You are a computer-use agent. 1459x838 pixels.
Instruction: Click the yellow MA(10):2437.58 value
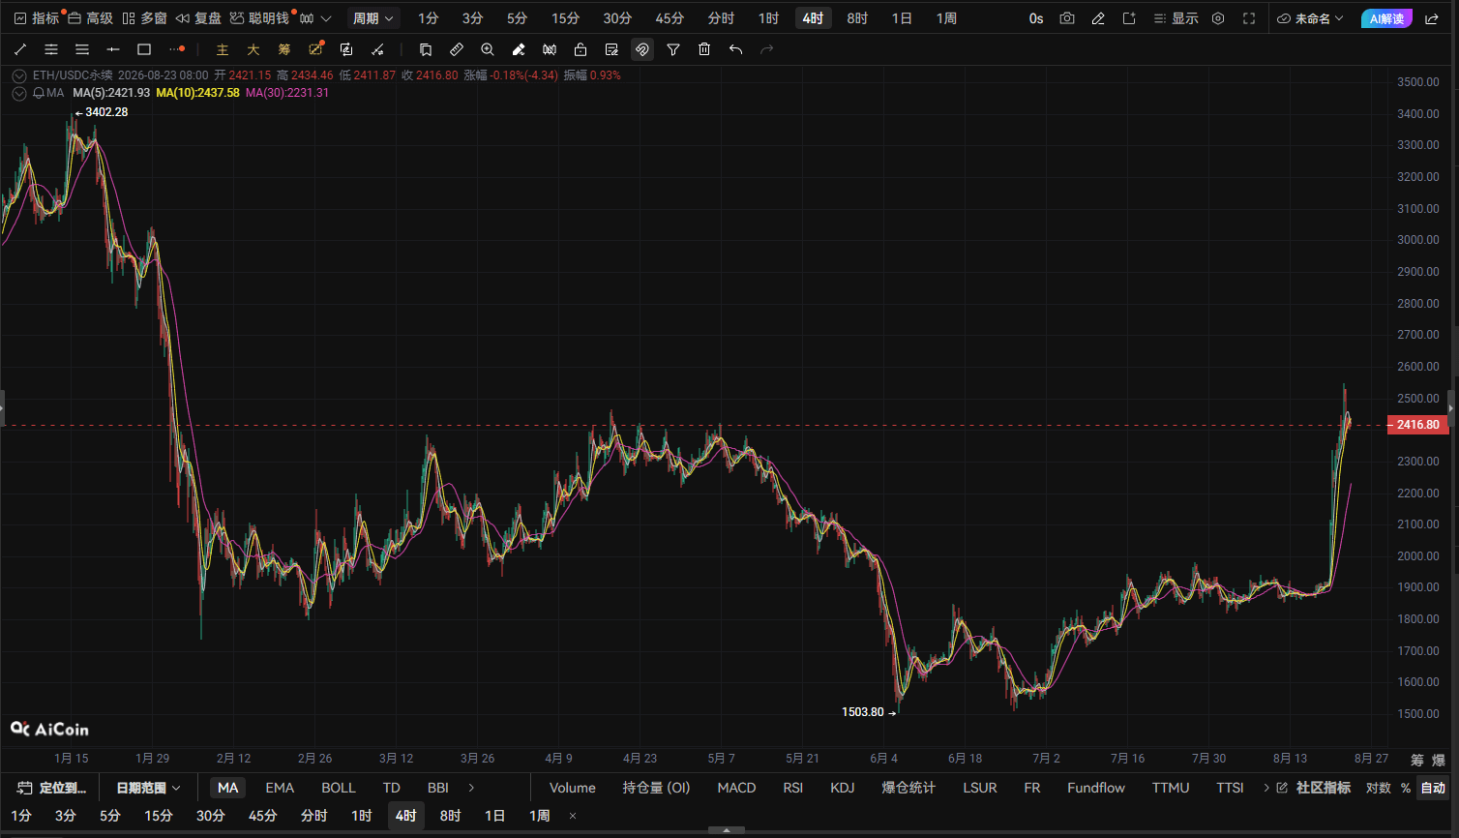197,93
